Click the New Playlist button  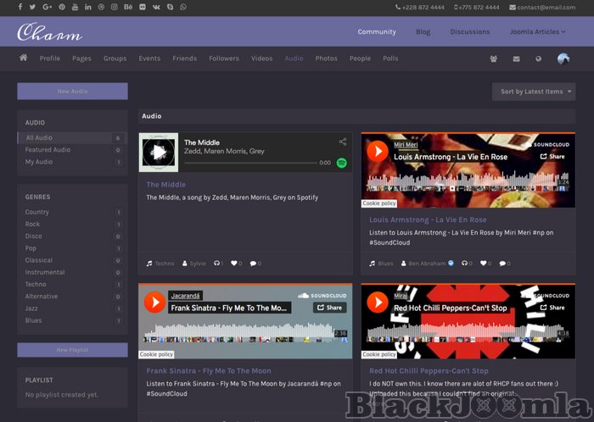pyautogui.click(x=72, y=350)
